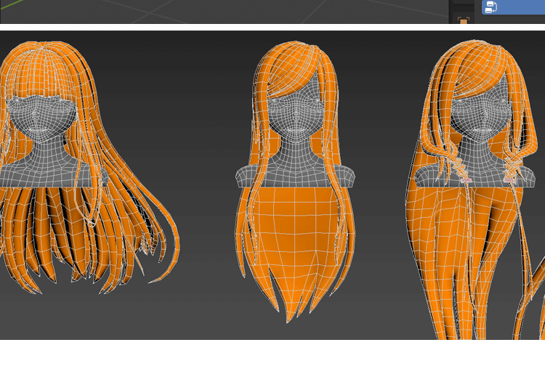Click the empty 3D viewport grid at the top
Image resolution: width=545 pixels, height=390 pixels.
coord(218,11)
